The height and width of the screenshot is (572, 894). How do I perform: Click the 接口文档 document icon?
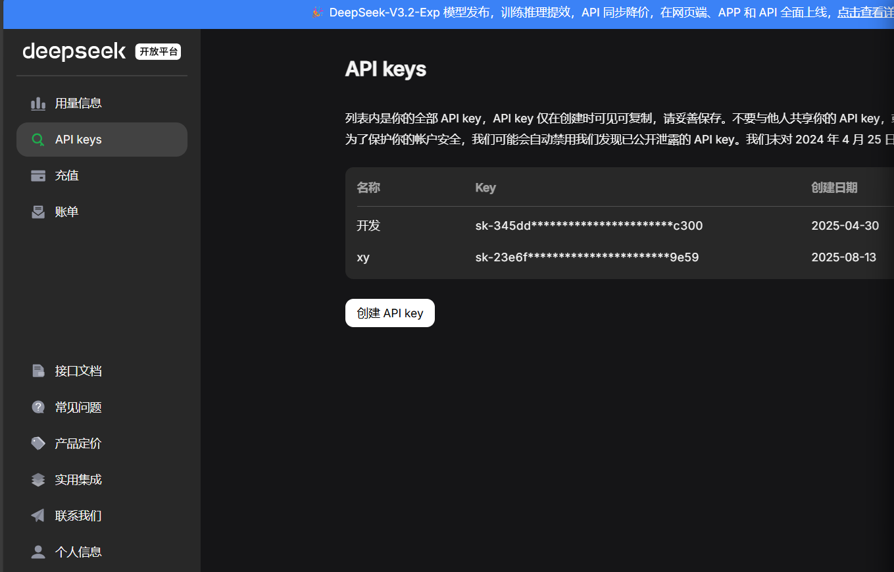(x=38, y=371)
